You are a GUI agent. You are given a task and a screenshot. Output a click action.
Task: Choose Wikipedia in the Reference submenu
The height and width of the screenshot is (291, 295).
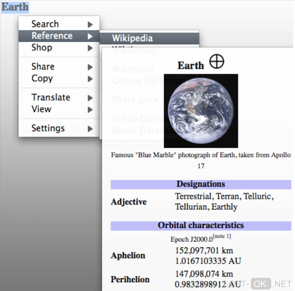[149, 38]
